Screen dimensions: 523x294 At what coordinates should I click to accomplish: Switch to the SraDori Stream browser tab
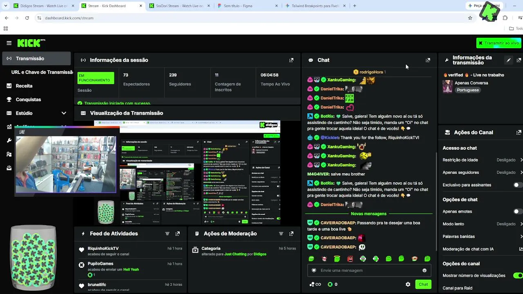click(179, 6)
